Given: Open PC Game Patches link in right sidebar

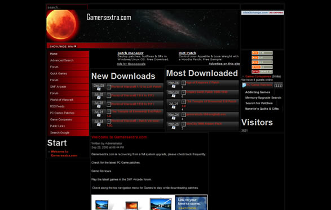Looking at the screenshot, I should [259, 85].
